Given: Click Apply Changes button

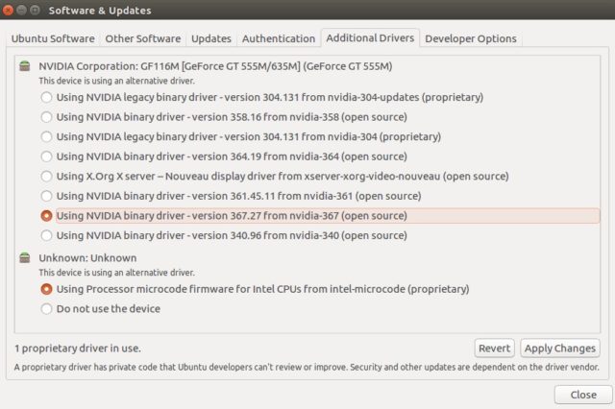Looking at the screenshot, I should 560,349.
